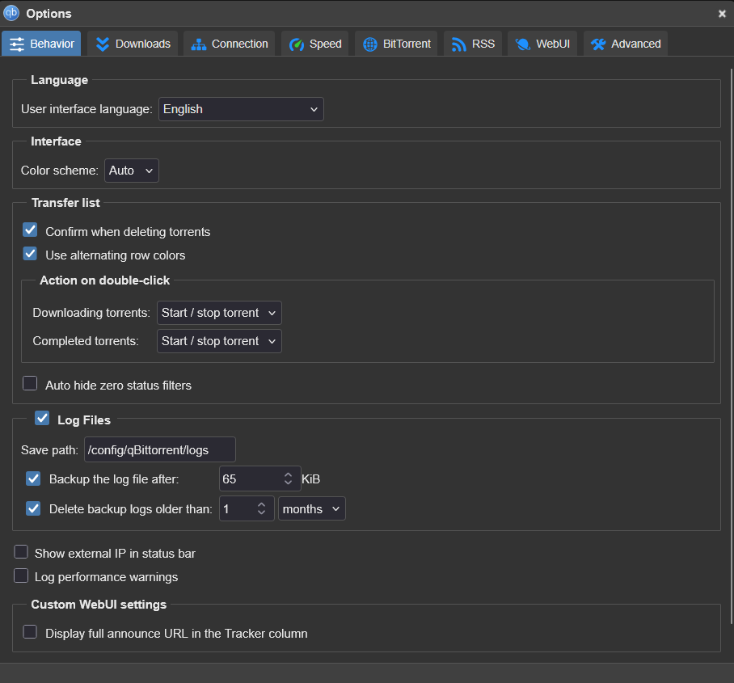Switch to the Downloads tab
Screen dimensions: 734x683
[x=133, y=44]
